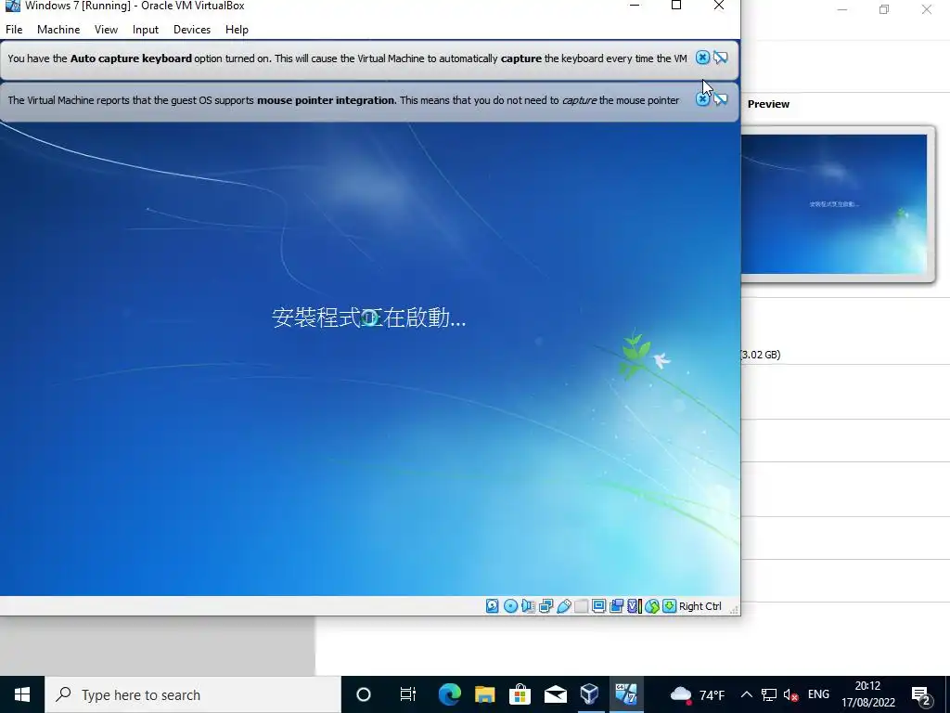Click the hard disk activity indicator
Viewport: 950px width, 713px height.
(492, 605)
